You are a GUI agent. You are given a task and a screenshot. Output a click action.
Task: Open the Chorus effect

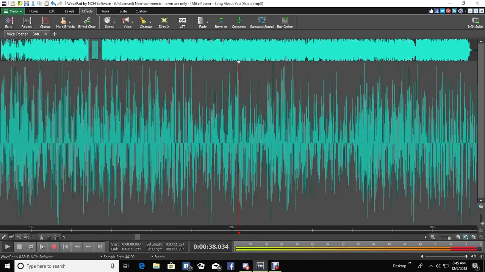click(45, 23)
